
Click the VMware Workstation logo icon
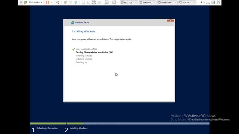pos(25,2)
